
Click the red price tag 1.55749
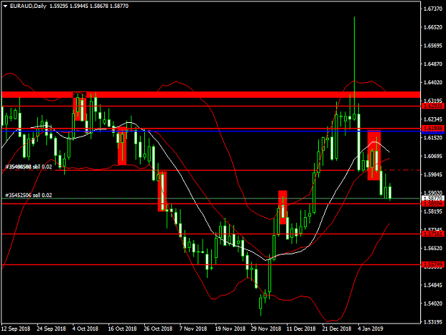tap(433, 264)
